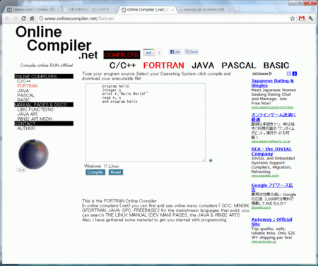Viewport: 318px width, 266px height.
Task: Open PASCAL in the top navigation
Action: 239,66
